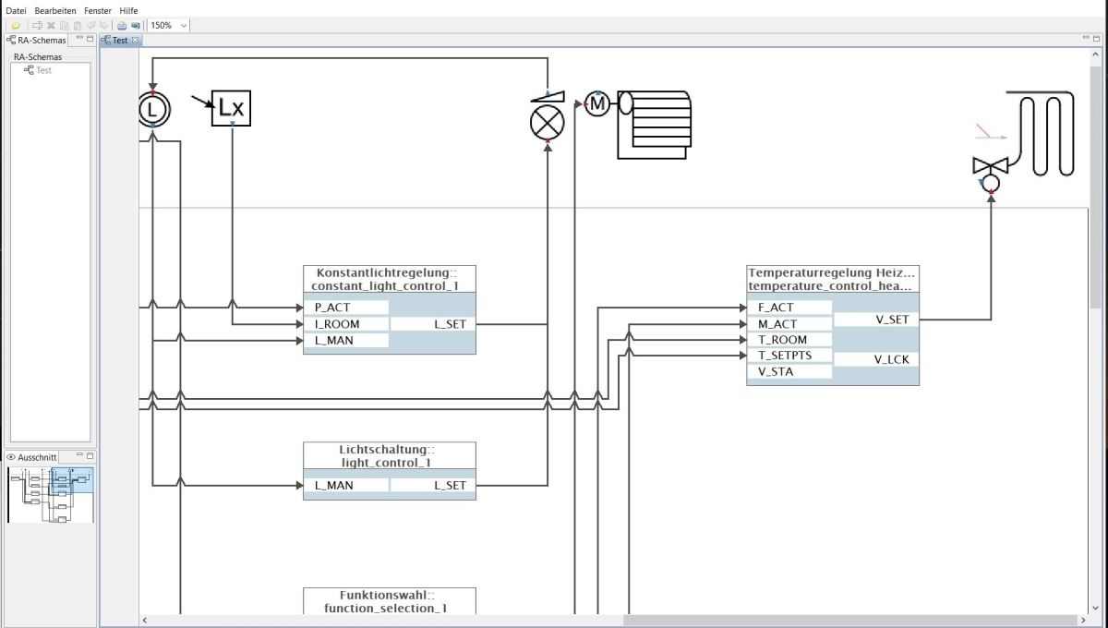The width and height of the screenshot is (1108, 628).
Task: Select the circled L switch symbol
Action: [153, 110]
